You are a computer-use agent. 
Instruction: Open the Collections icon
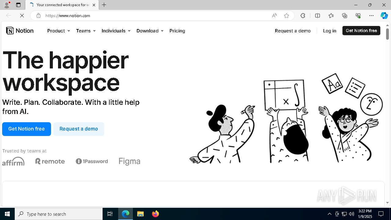(x=345, y=16)
